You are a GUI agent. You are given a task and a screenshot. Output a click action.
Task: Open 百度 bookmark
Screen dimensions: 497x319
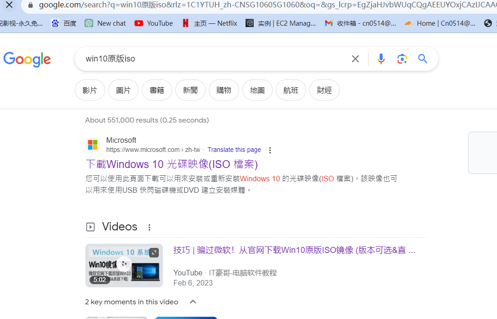(64, 23)
